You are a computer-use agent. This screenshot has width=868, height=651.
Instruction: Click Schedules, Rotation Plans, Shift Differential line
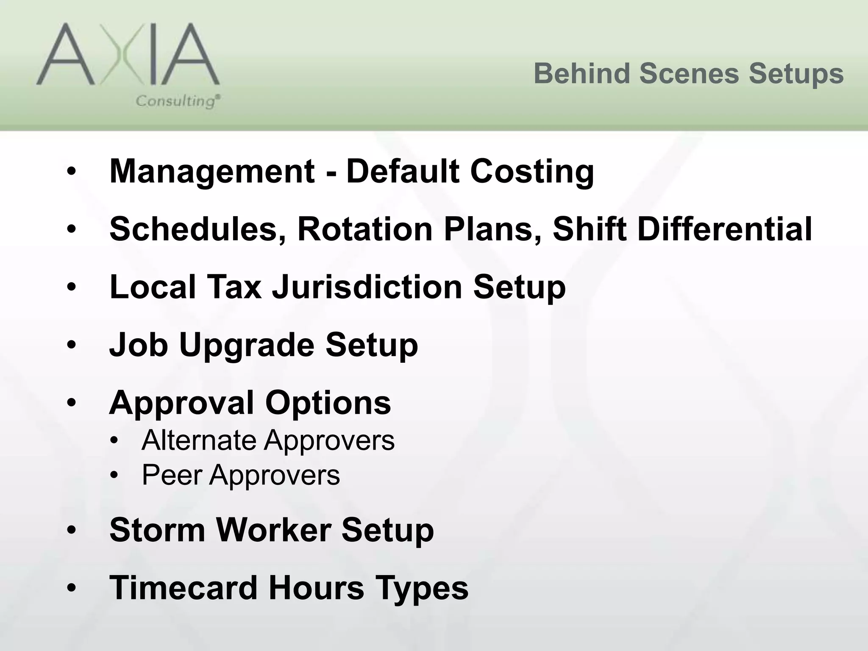click(x=461, y=229)
